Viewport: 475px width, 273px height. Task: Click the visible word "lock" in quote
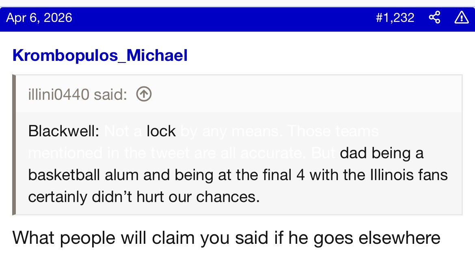tap(161, 131)
